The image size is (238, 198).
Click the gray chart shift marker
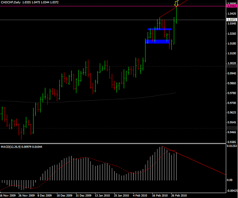coord(178,1)
